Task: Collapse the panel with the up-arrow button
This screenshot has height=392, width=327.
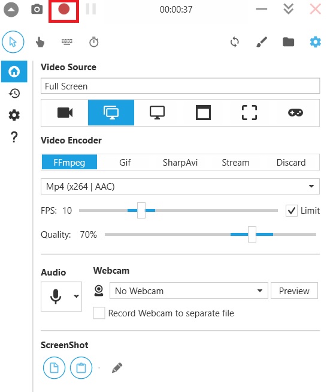Action: tap(11, 10)
